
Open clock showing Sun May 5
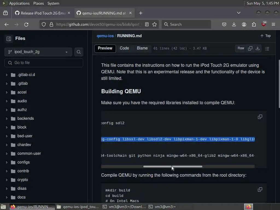pyautogui.click(x=262, y=3)
